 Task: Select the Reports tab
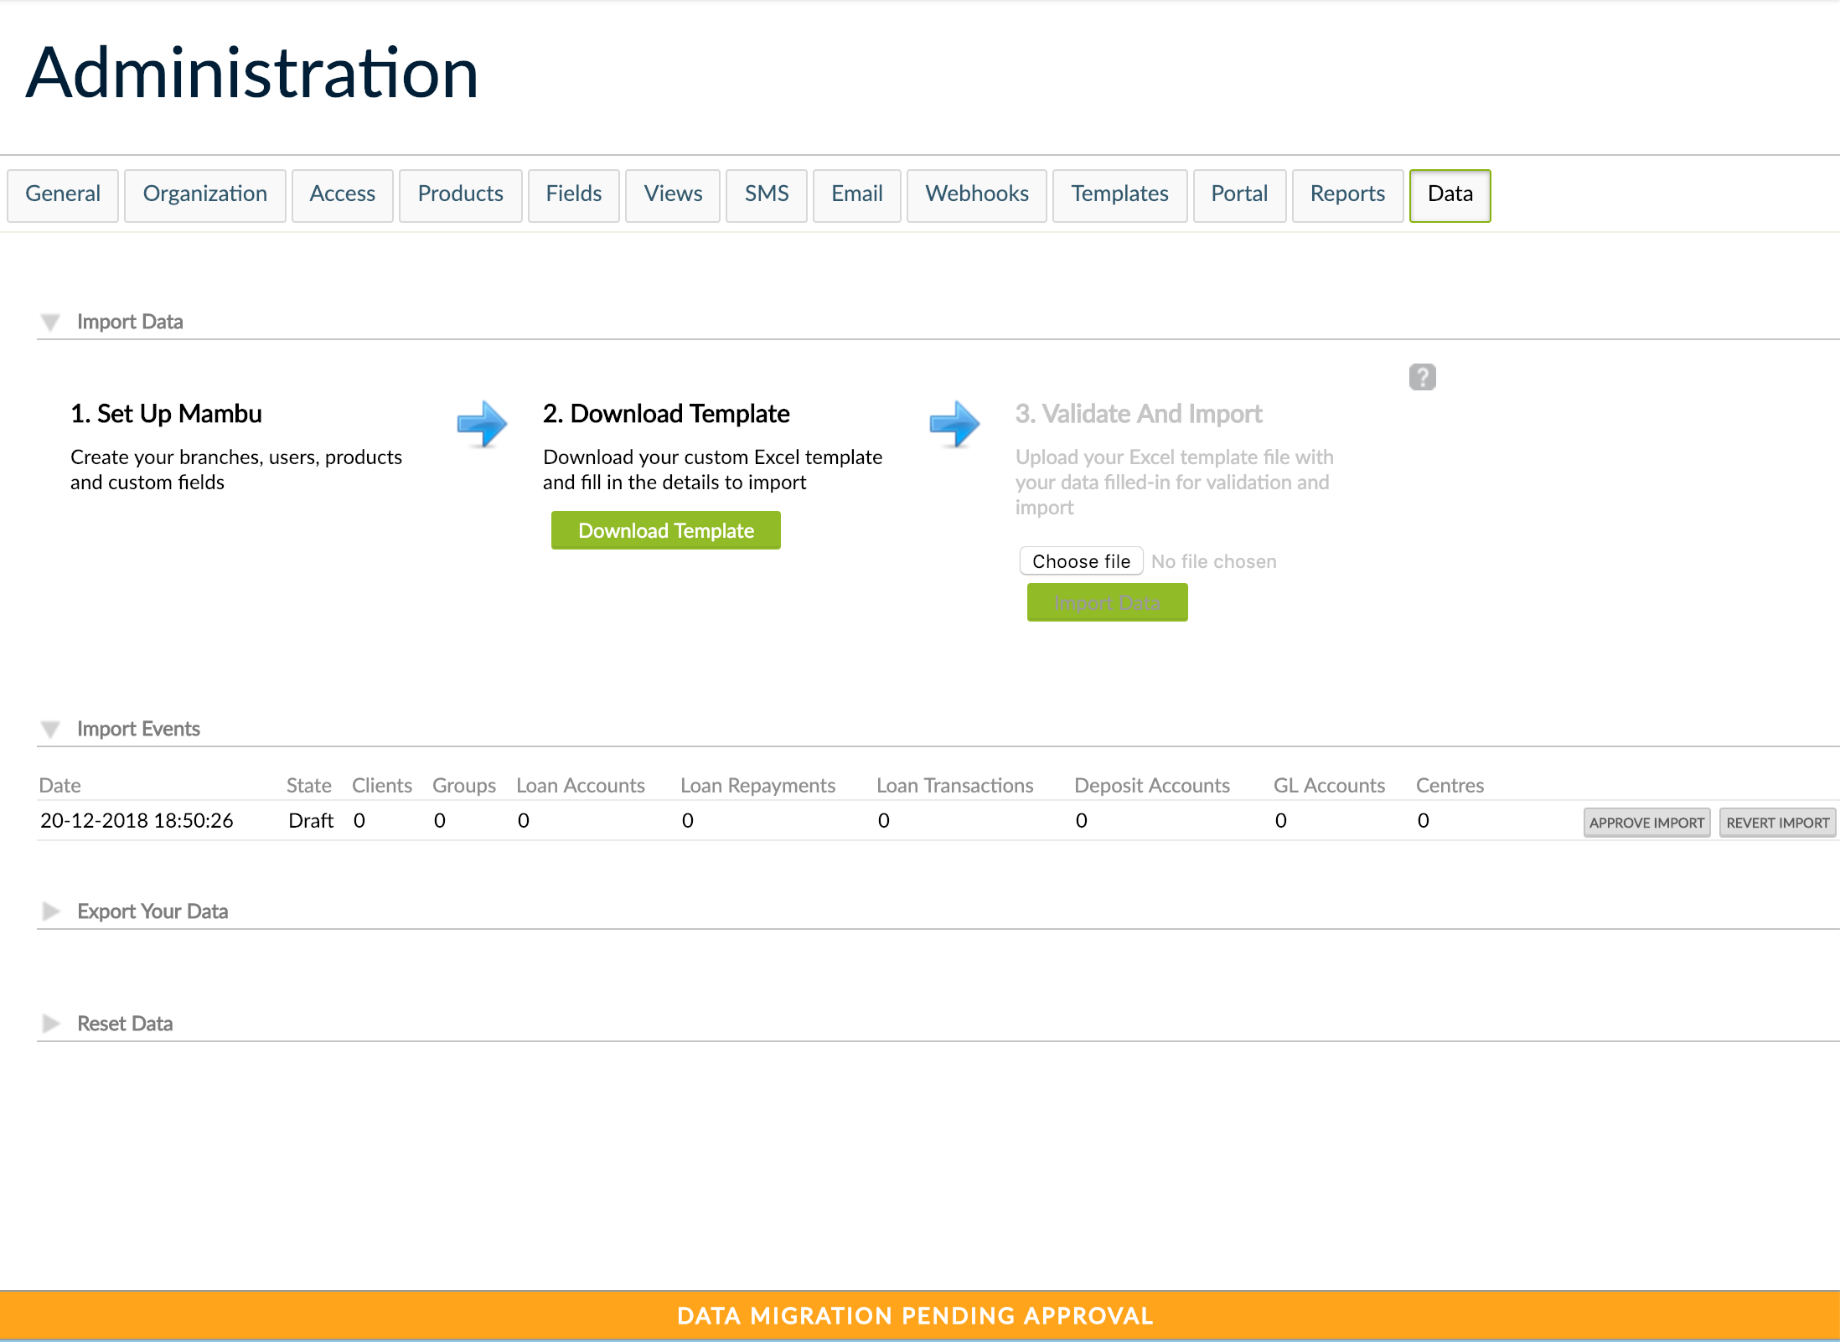click(1346, 194)
